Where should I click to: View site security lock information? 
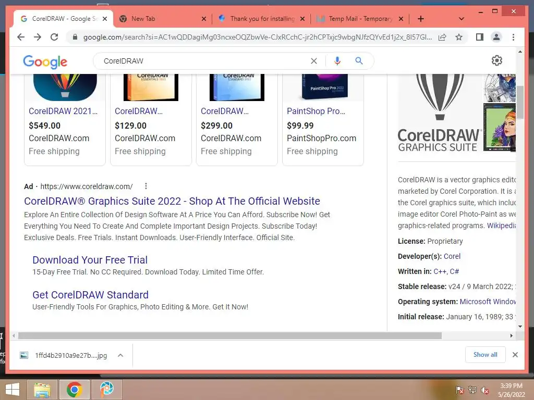(x=75, y=37)
